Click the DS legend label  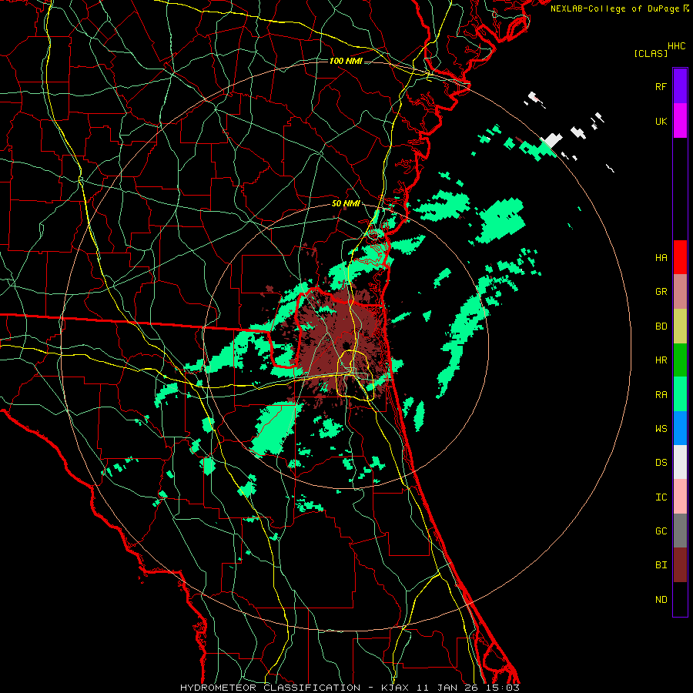tap(661, 463)
